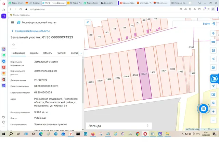This screenshot has height=142, width=219.
Task: Print the map
Action: click(213, 67)
